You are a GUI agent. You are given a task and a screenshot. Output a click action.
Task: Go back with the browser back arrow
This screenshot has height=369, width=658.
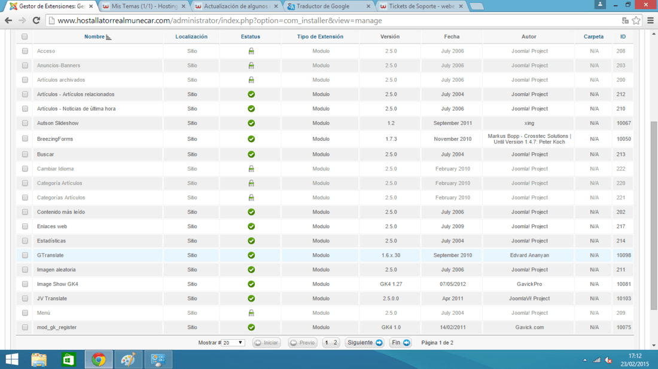8,20
